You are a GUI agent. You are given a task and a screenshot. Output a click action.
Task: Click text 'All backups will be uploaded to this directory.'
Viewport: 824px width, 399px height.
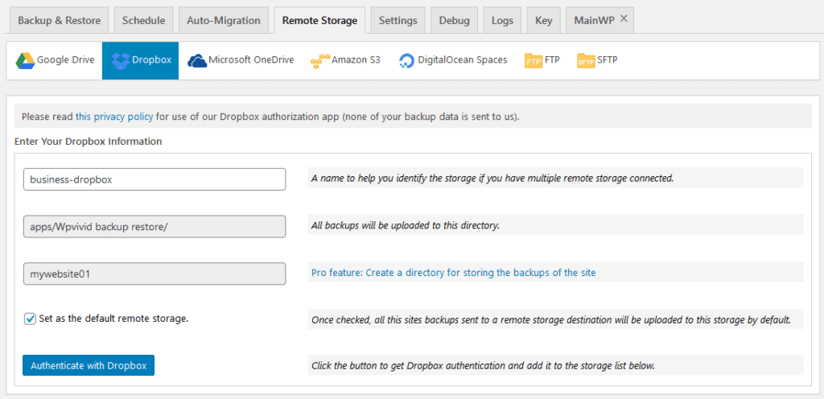[x=406, y=226]
